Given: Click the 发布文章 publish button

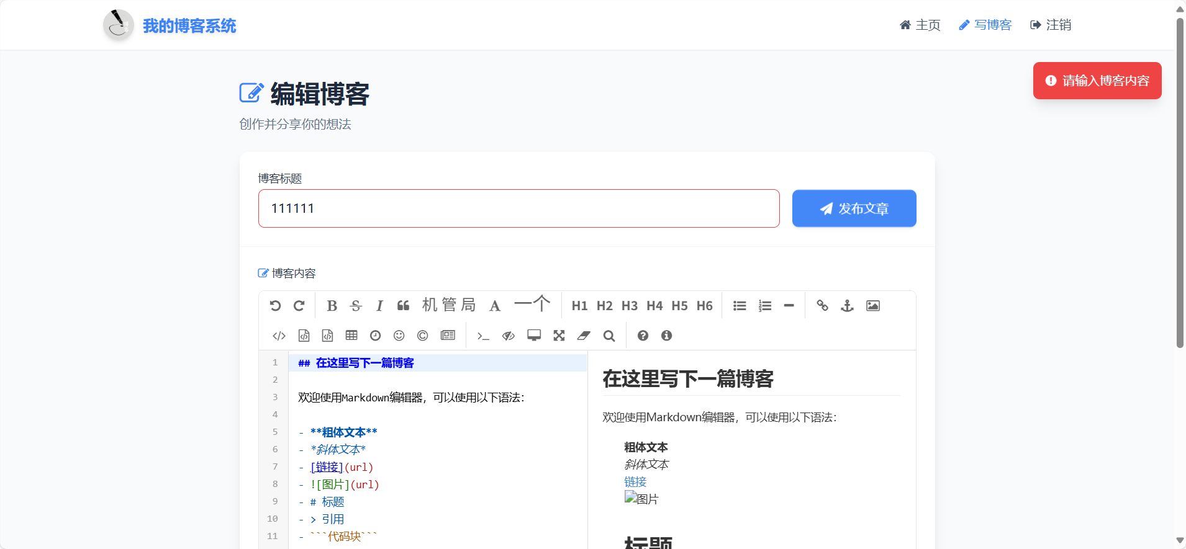Looking at the screenshot, I should click(854, 208).
